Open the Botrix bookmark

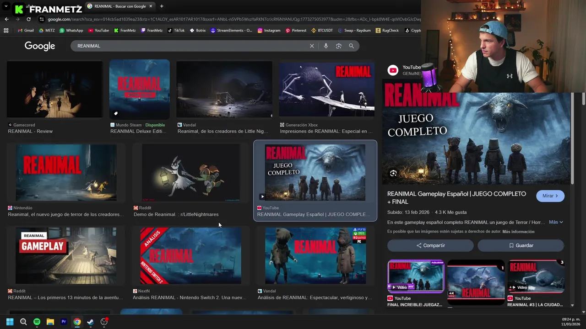point(198,31)
